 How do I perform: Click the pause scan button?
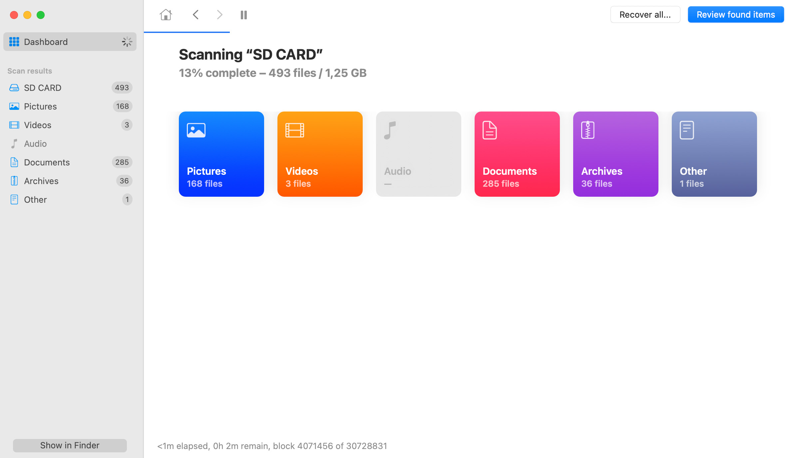click(244, 15)
